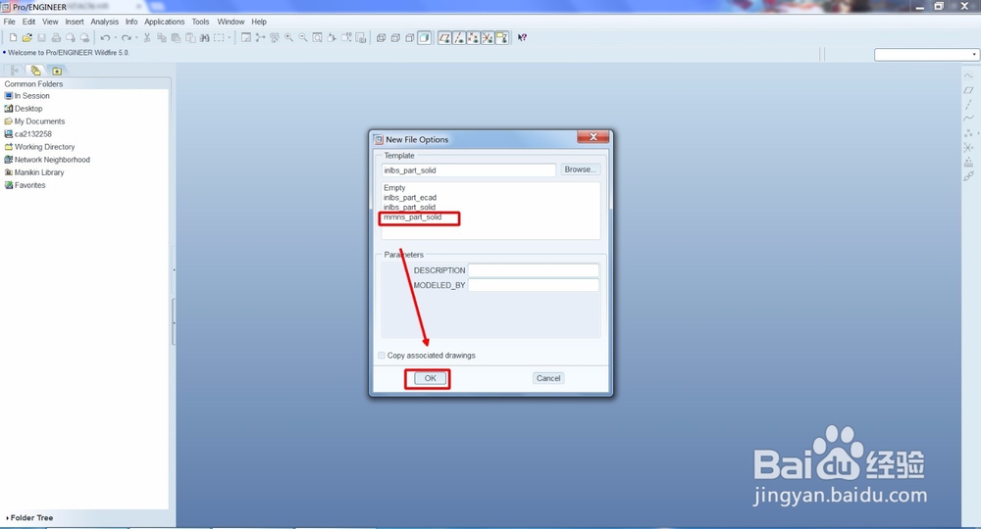
Task: Open the View menu
Action: tap(50, 22)
